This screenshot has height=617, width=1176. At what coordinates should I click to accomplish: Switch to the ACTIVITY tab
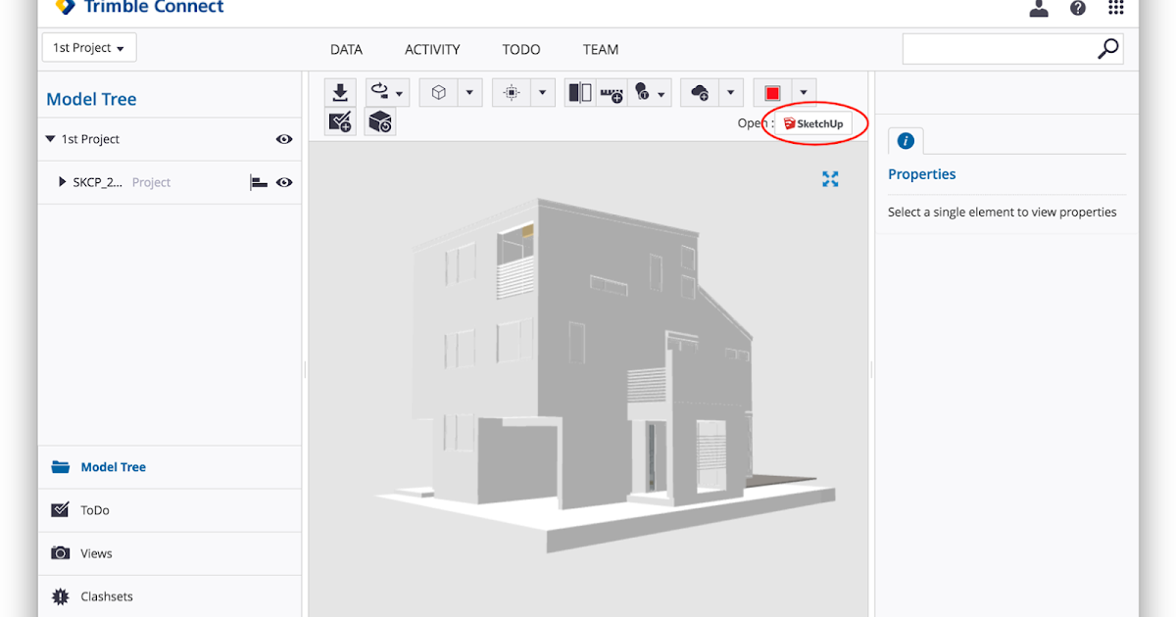432,49
